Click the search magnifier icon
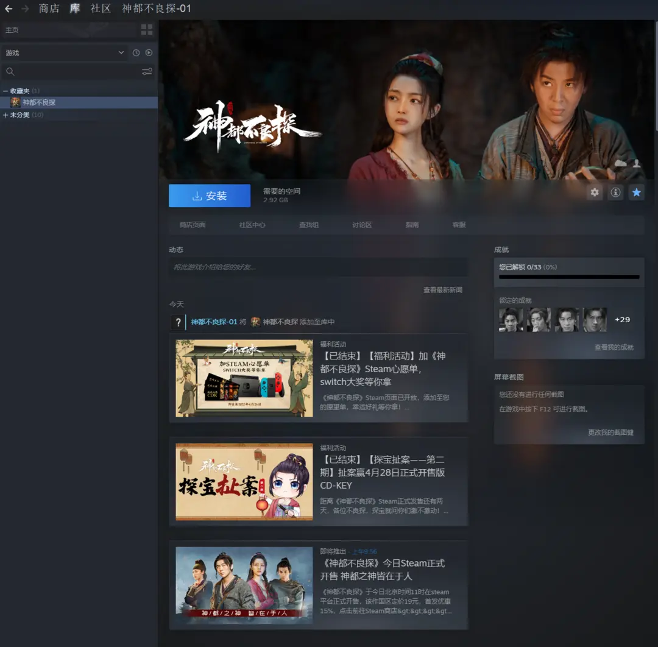This screenshot has width=658, height=647. 10,72
